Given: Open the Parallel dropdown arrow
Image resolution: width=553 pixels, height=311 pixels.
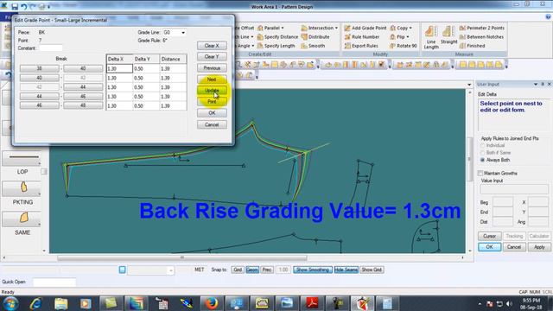Looking at the screenshot, I should coord(283,28).
